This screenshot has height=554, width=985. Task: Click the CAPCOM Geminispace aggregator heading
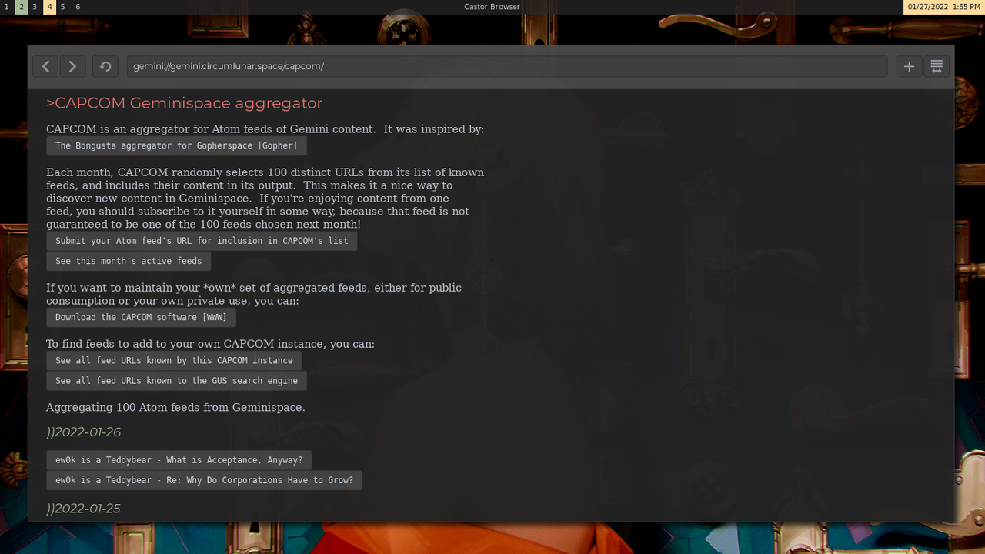(184, 103)
